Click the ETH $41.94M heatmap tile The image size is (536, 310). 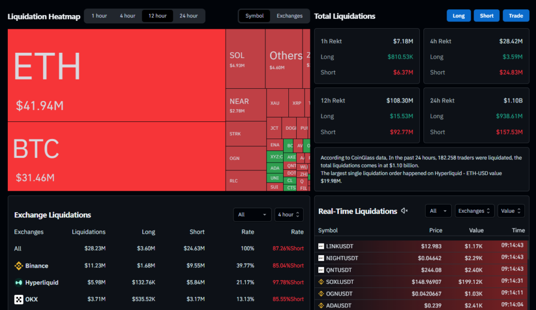click(x=117, y=75)
